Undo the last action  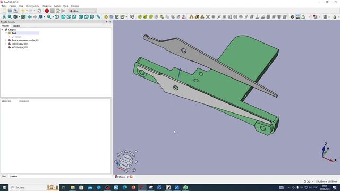(x=23, y=11)
